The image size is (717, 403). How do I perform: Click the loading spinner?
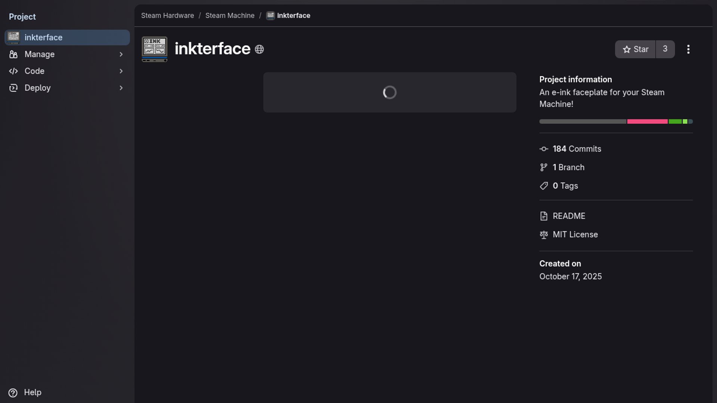389,92
